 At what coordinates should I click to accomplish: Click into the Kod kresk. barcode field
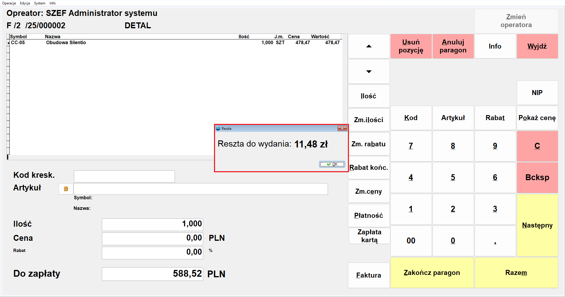pos(124,177)
